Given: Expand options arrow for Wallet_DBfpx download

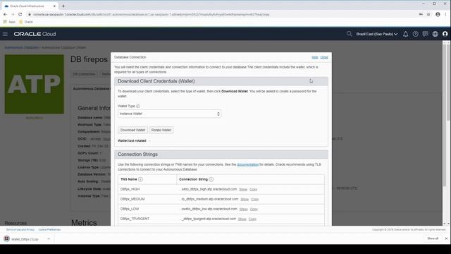Looking at the screenshot, I should (x=49, y=238).
